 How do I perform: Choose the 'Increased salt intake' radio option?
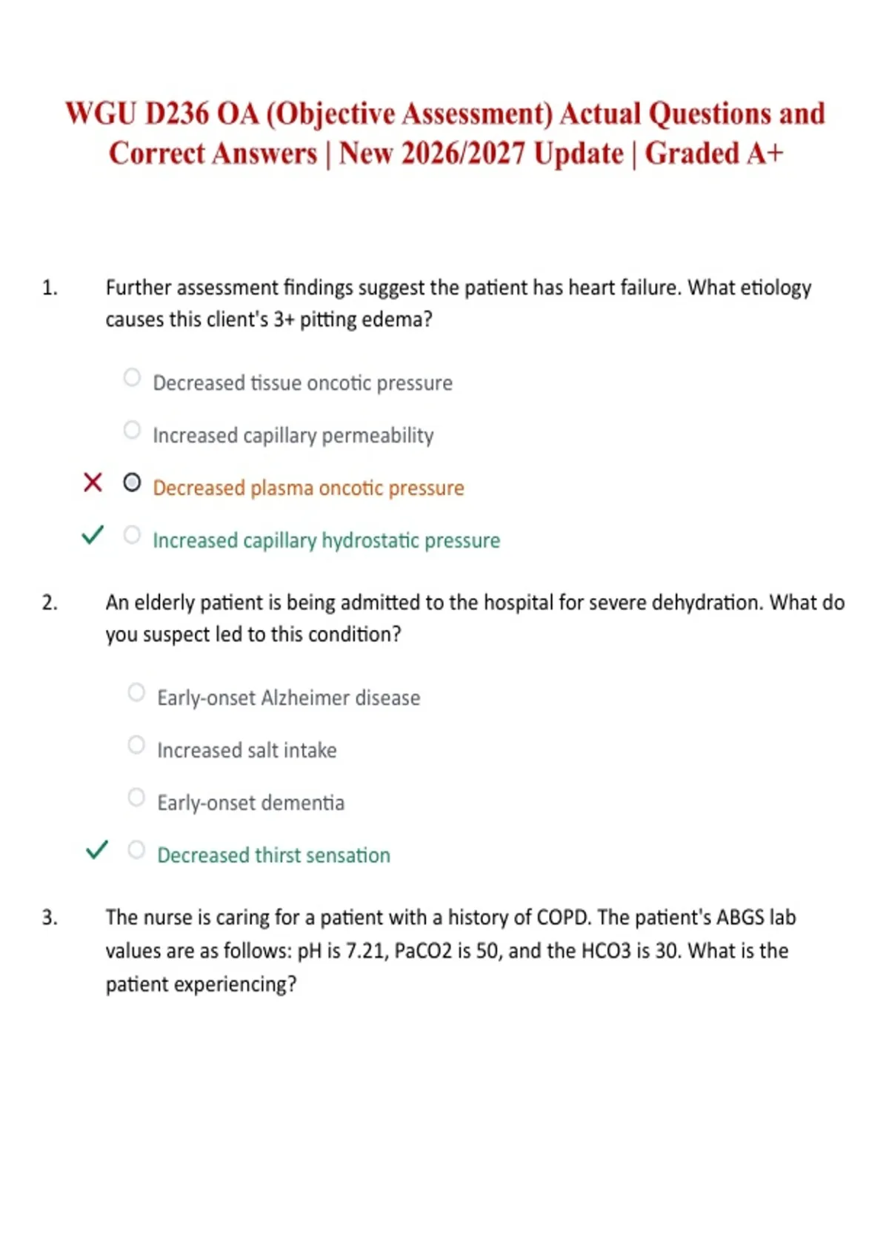click(x=136, y=744)
